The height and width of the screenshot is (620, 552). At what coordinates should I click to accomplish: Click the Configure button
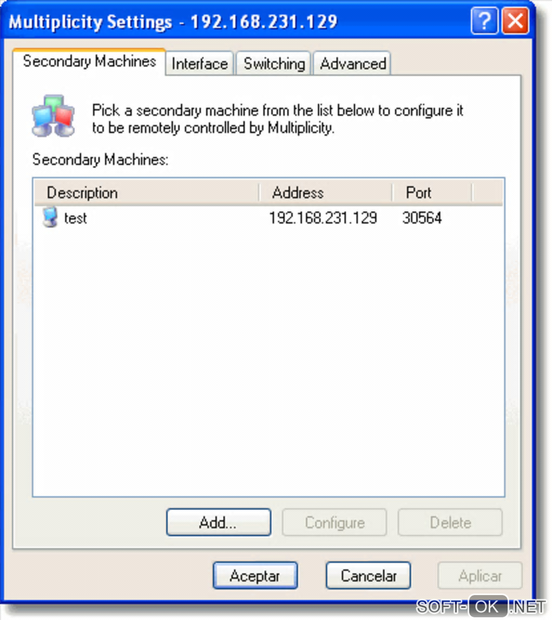(x=334, y=523)
